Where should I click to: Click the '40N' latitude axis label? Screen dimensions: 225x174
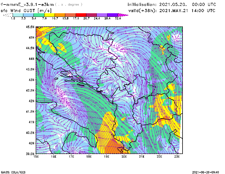[31, 143]
